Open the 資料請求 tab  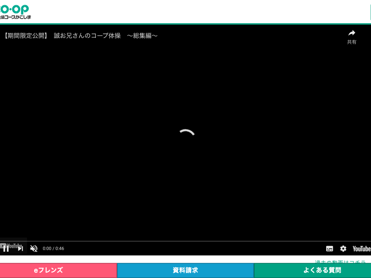pos(185,270)
